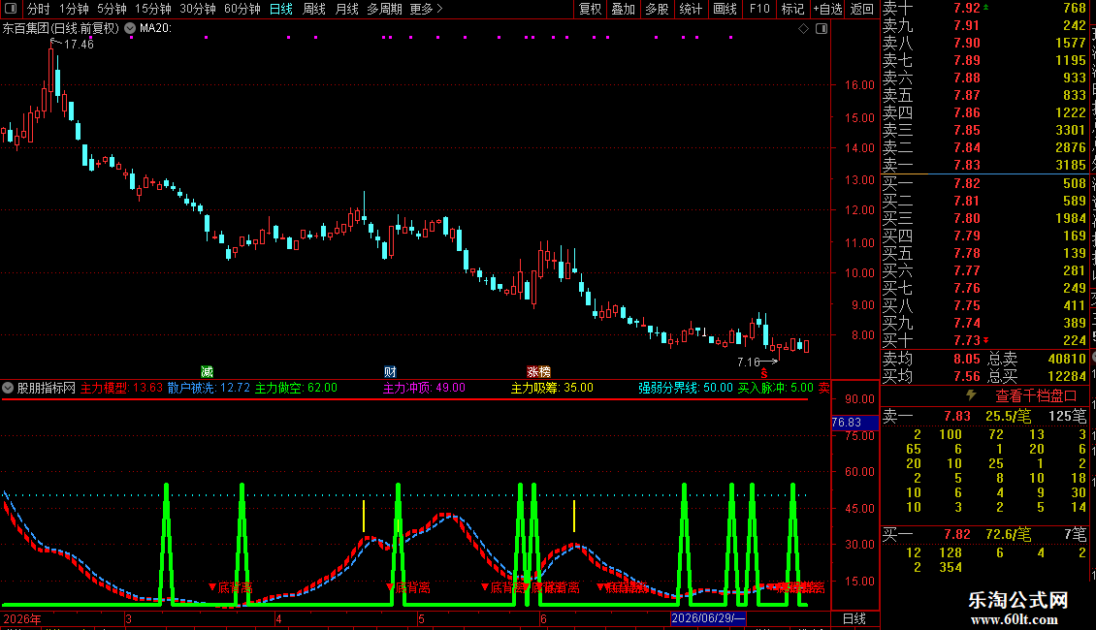Click the 买入脉冲 5.00 indicator label
Screen dimensions: 1096x630
click(776, 388)
